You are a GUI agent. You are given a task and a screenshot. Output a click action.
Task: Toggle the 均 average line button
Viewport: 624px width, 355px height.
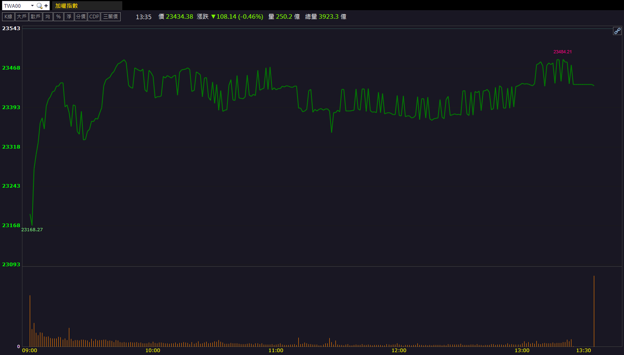click(x=48, y=17)
